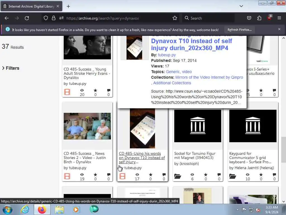The height and width of the screenshot is (215, 286).
Task: Click reviews bubble on Dynavox T10 card
Action: [x=164, y=175]
